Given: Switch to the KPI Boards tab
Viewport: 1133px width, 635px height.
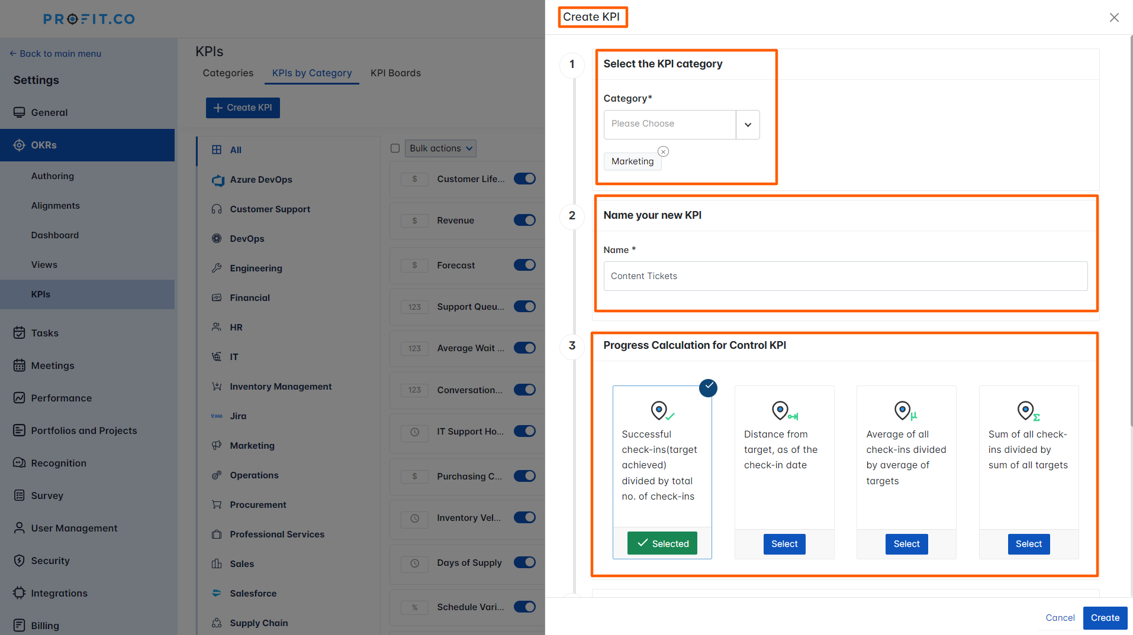Looking at the screenshot, I should [395, 73].
